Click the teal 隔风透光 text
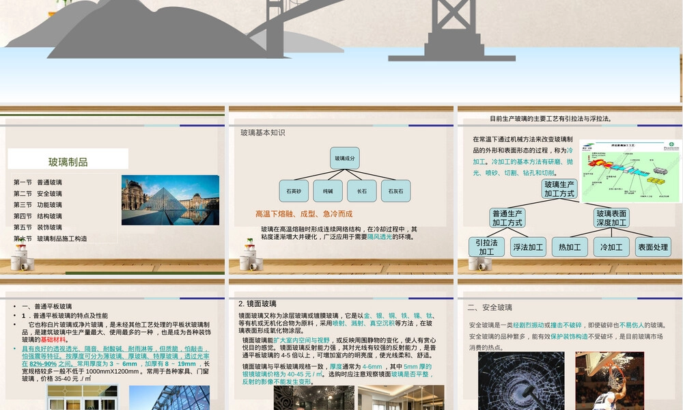Viewport: 683px width, 410px height. coord(379,236)
